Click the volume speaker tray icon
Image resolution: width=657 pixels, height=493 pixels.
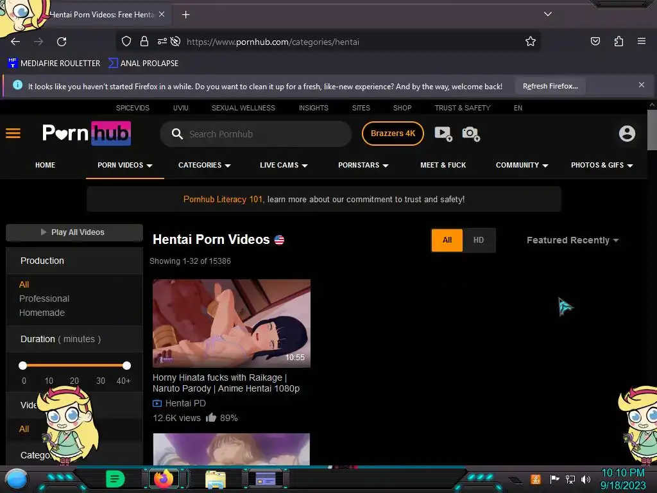coord(586,479)
